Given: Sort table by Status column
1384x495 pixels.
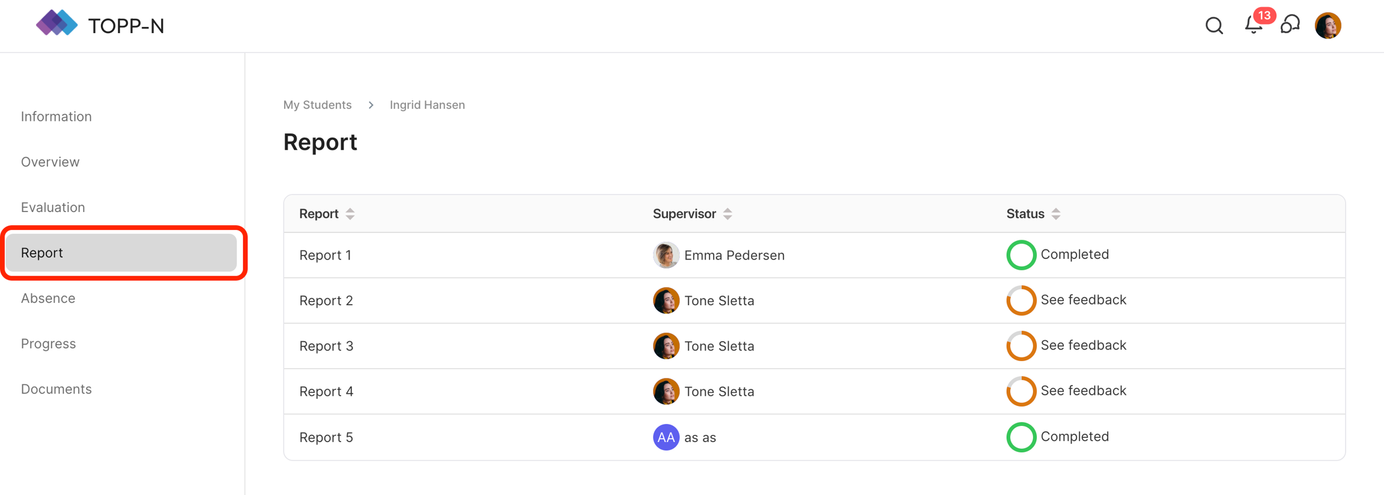Looking at the screenshot, I should [x=1056, y=214].
